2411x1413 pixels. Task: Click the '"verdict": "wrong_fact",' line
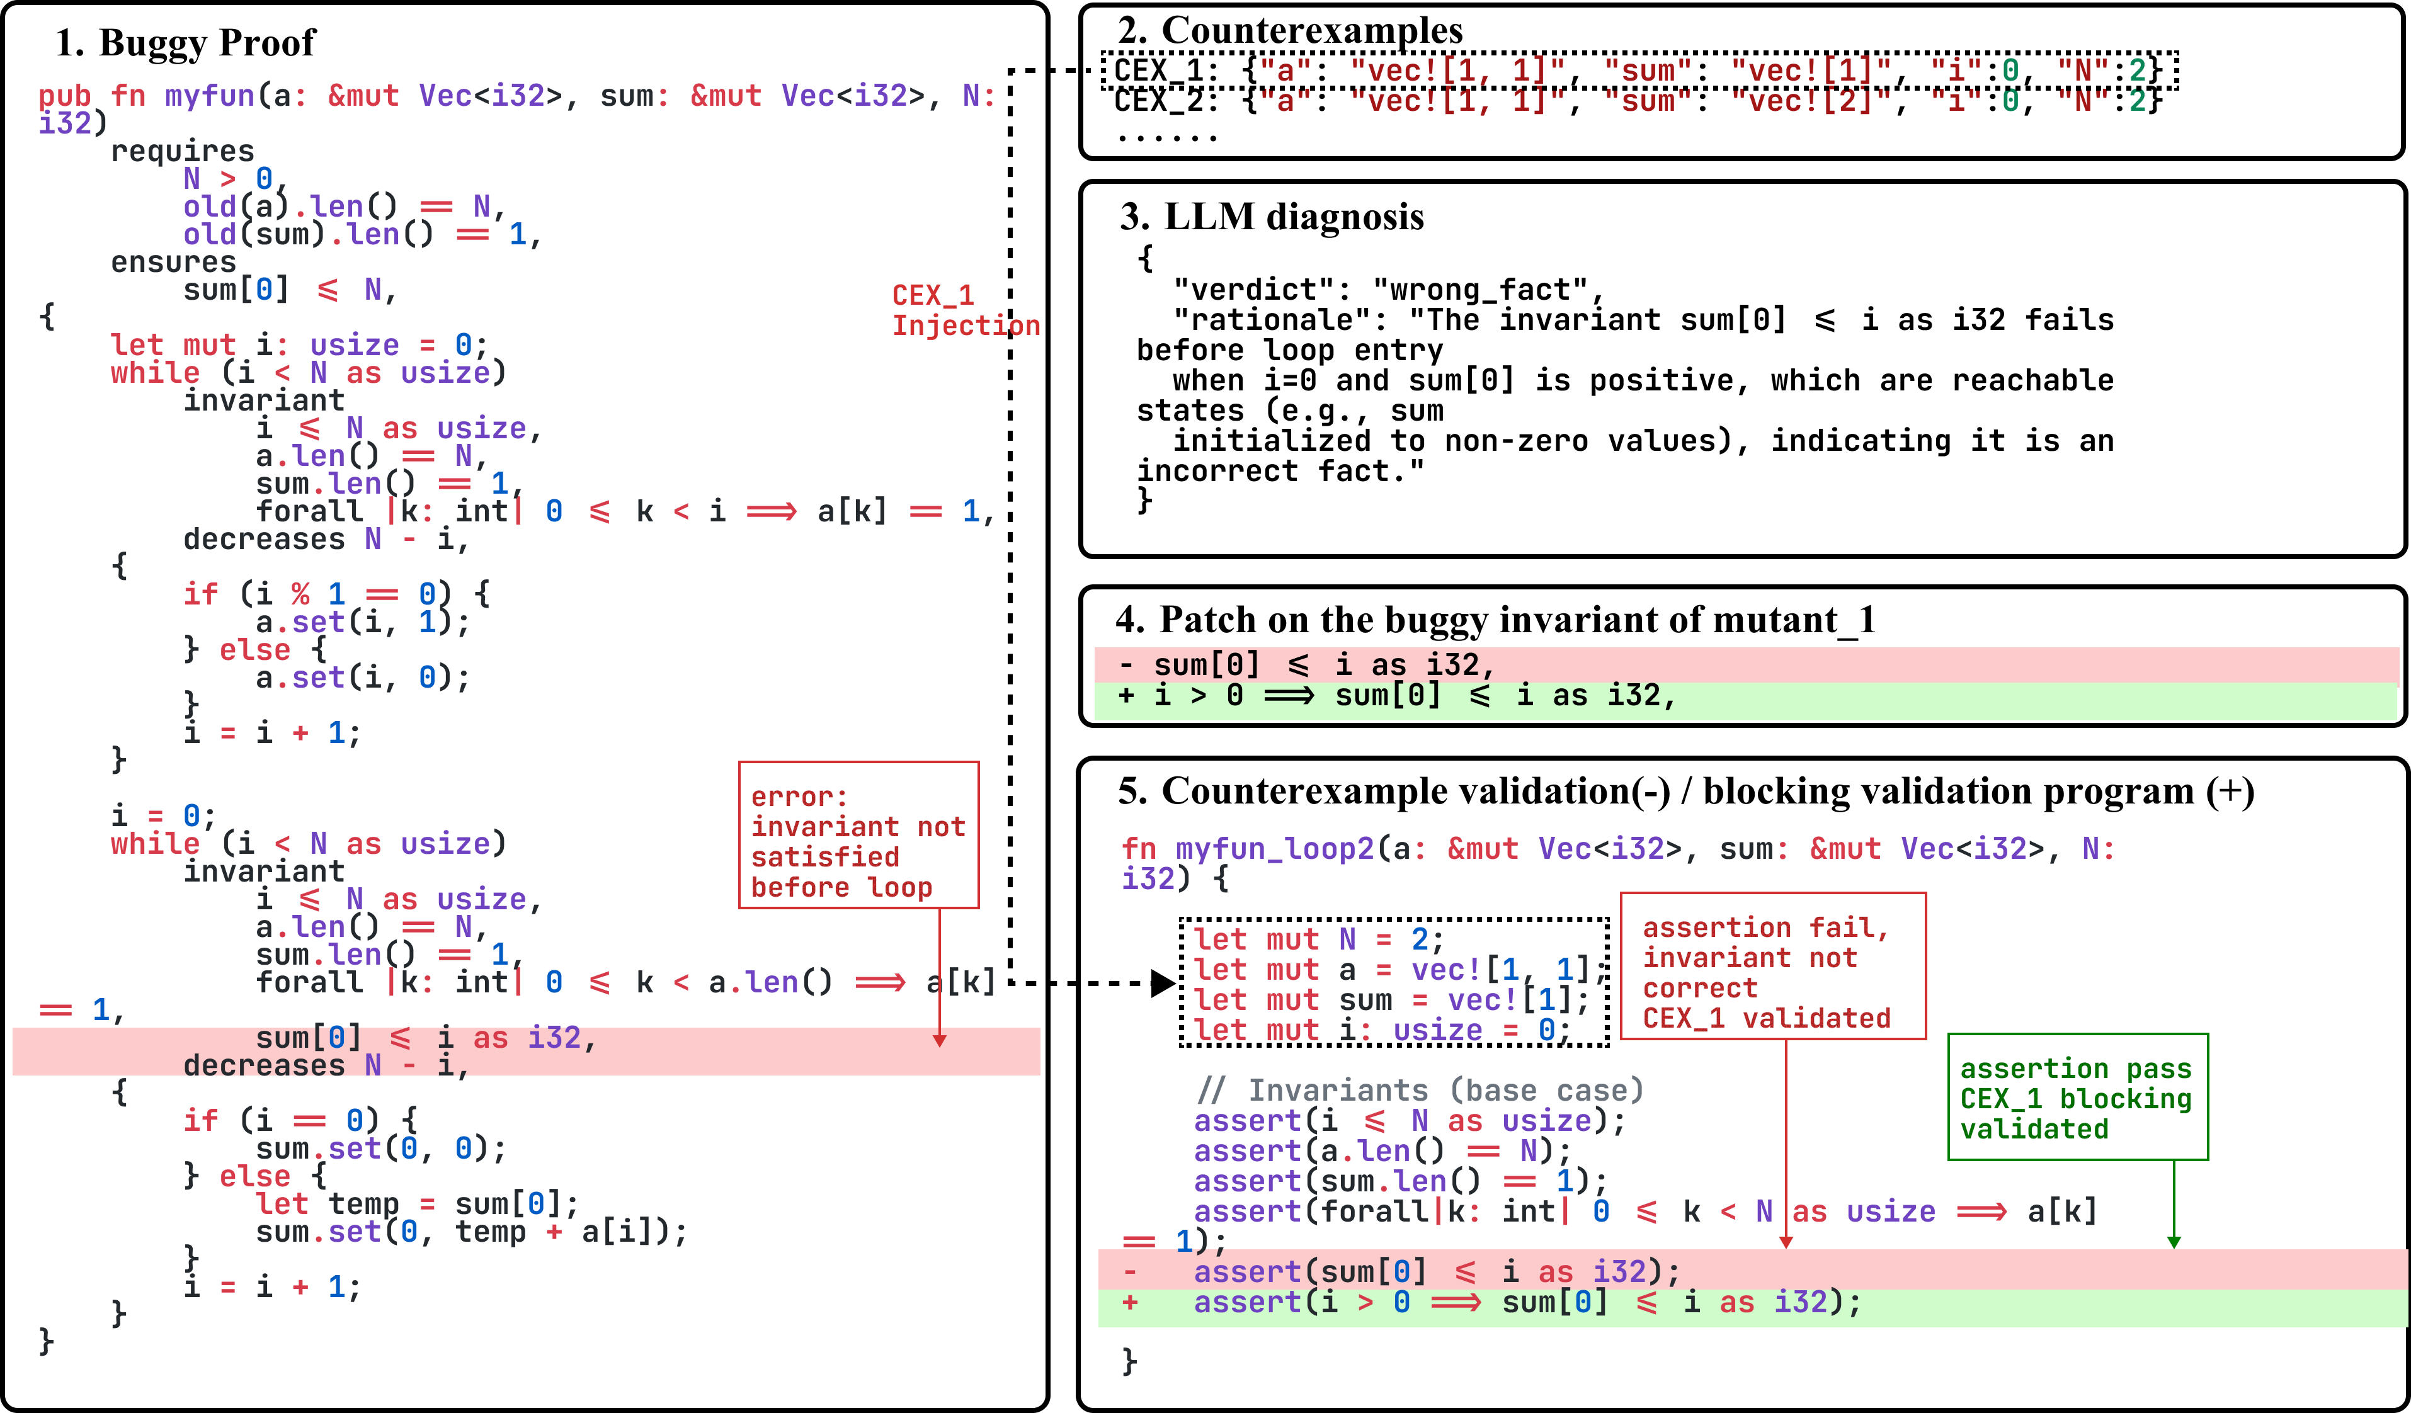tap(1388, 290)
